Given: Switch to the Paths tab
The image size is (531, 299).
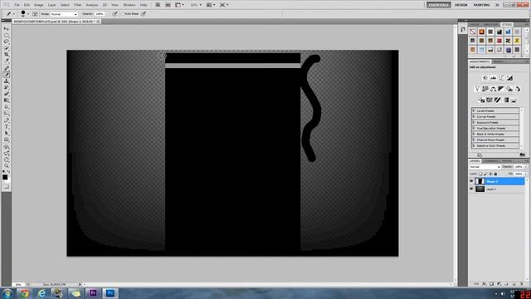Looking at the screenshot, I should click(507, 161).
